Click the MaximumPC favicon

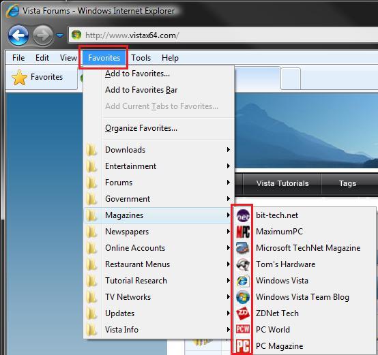243,232
